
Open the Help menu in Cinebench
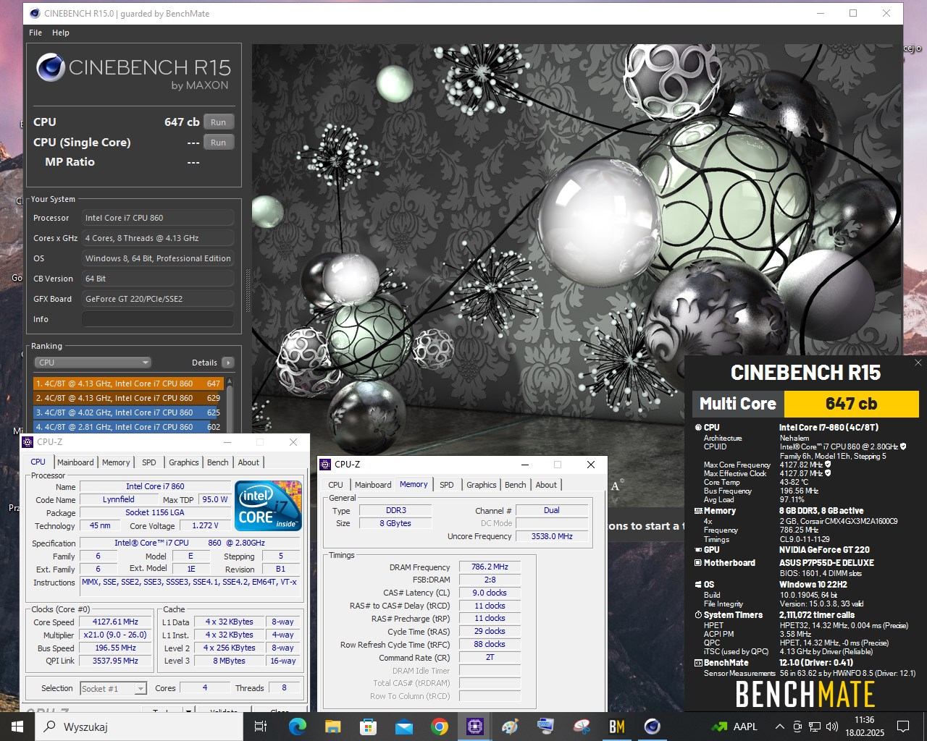[x=61, y=33]
